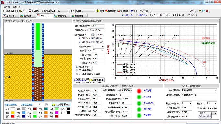Select the 拟合状态 radio button

tap(123, 15)
